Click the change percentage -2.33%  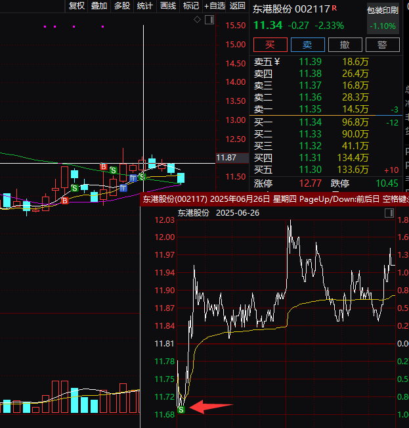click(330, 26)
